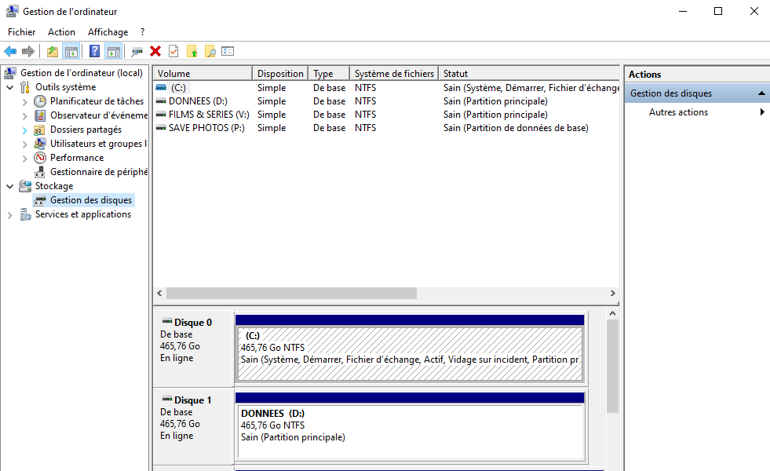Sort by the Type column header
770x471 pixels.
[329, 73]
